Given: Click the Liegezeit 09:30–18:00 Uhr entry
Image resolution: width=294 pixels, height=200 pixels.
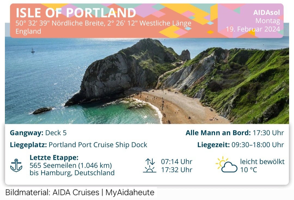Looking at the screenshot, I should [241, 145].
